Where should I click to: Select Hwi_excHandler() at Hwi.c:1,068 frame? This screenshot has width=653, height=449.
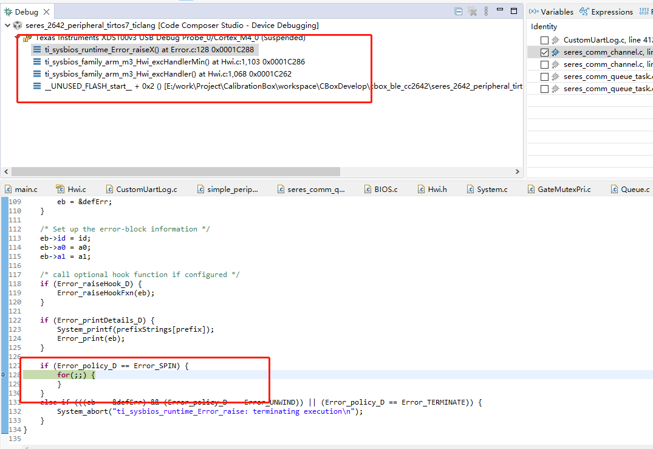tap(168, 74)
